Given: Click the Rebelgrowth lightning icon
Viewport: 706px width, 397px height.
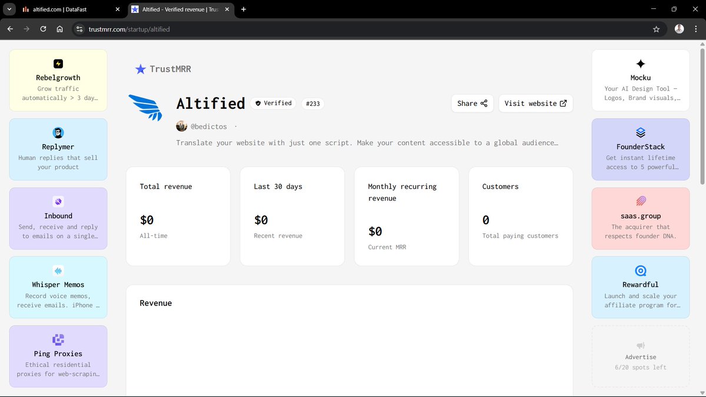Looking at the screenshot, I should pos(58,64).
